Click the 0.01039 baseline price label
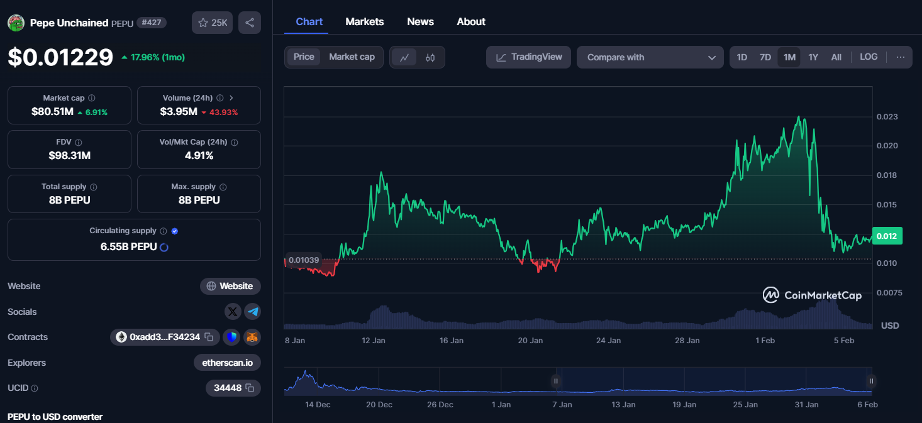Viewport: 922px width, 423px height. [x=304, y=260]
